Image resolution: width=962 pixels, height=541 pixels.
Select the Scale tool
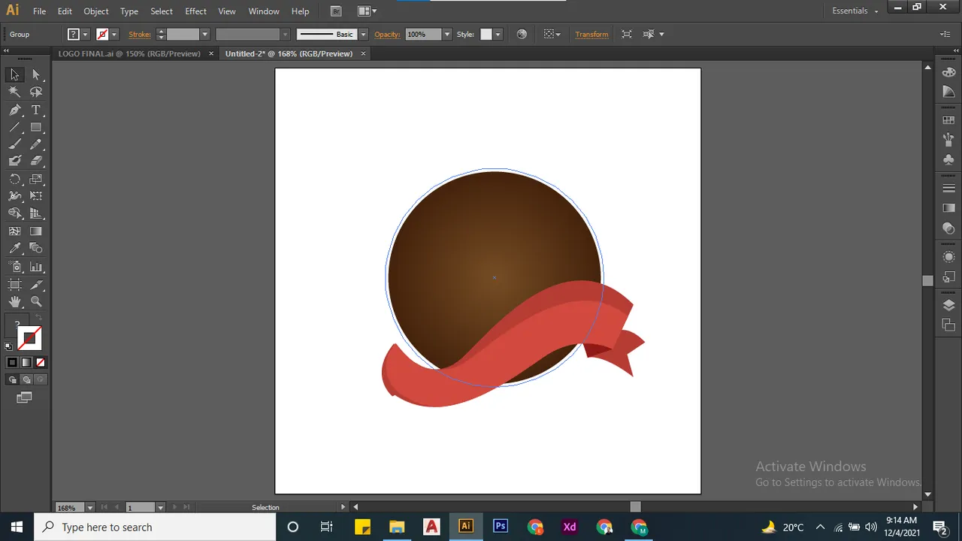click(x=36, y=179)
